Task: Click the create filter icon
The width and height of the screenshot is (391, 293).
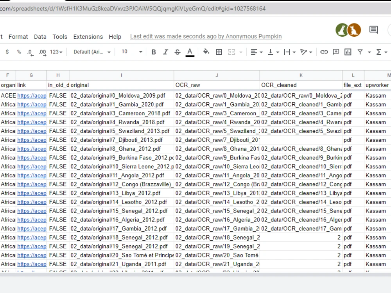Action: pos(360,52)
